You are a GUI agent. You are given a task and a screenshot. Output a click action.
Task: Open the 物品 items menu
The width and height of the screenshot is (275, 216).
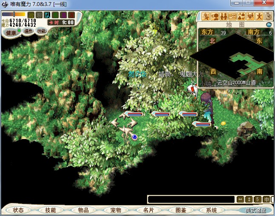pyautogui.click(x=83, y=210)
